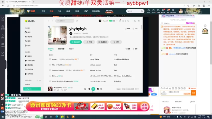The height and width of the screenshot is (119, 212).
Task: Click the green Play All button
Action: (x=76, y=42)
